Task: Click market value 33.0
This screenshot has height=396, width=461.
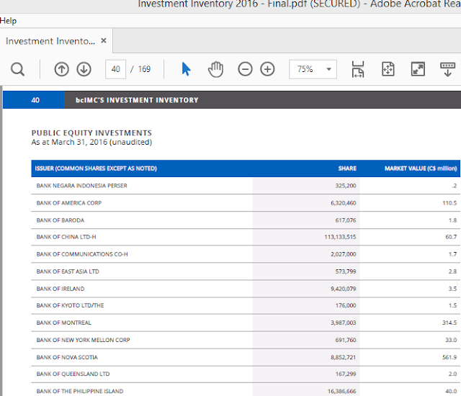Action: click(x=451, y=340)
